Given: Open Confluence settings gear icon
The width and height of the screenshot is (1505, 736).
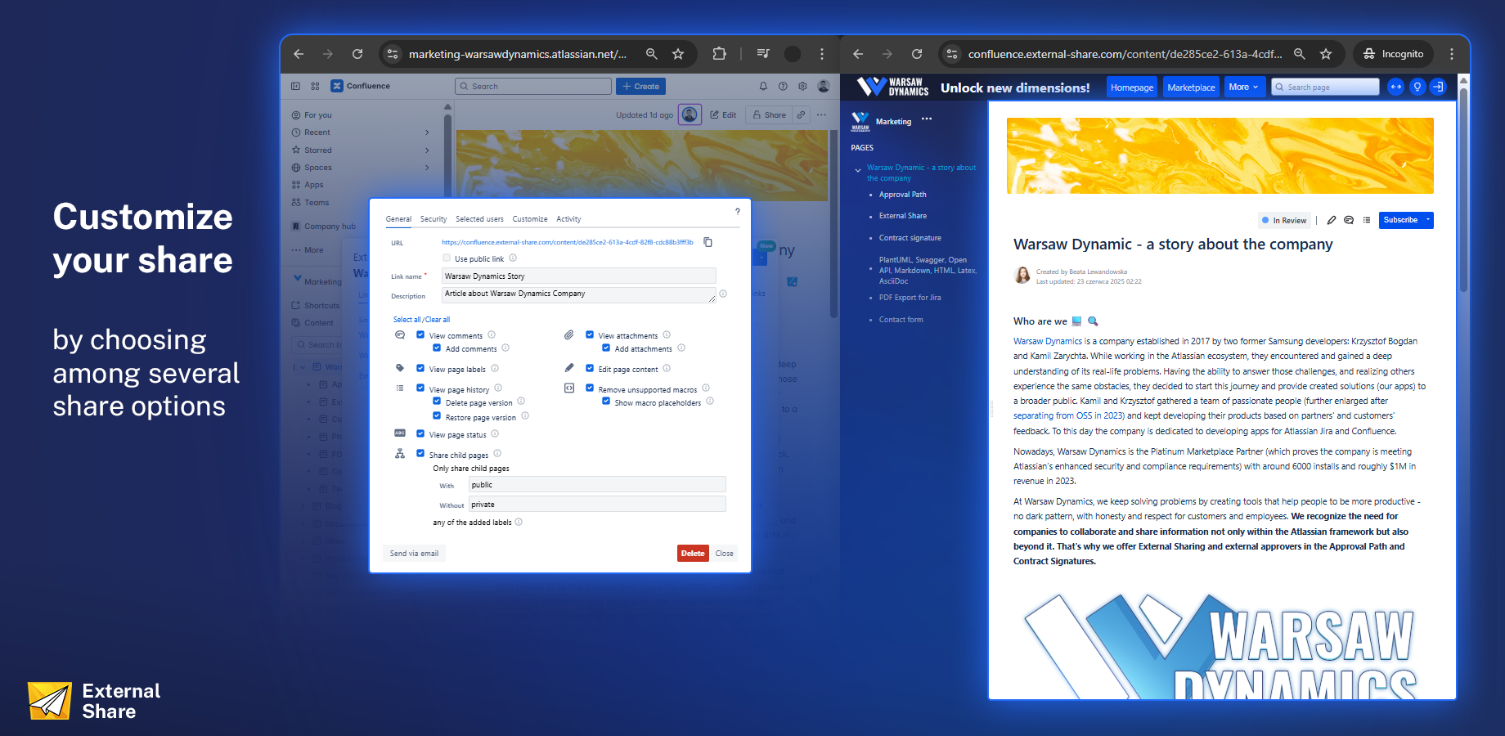Looking at the screenshot, I should [802, 86].
